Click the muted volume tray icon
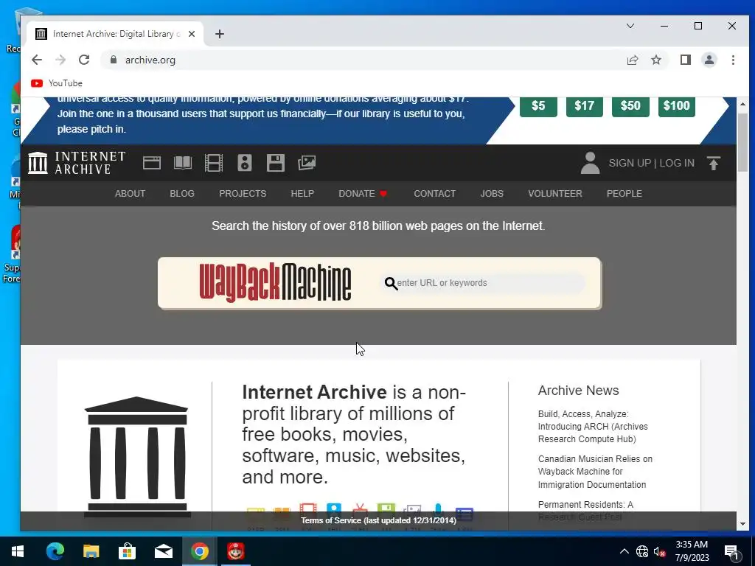The height and width of the screenshot is (566, 755). click(659, 551)
